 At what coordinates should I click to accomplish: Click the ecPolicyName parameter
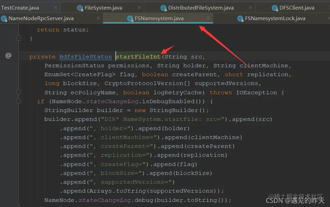pyautogui.click(x=93, y=93)
